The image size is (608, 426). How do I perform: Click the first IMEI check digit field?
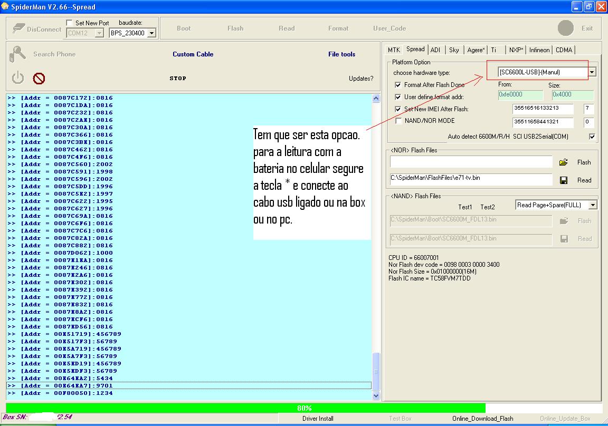[x=588, y=109]
